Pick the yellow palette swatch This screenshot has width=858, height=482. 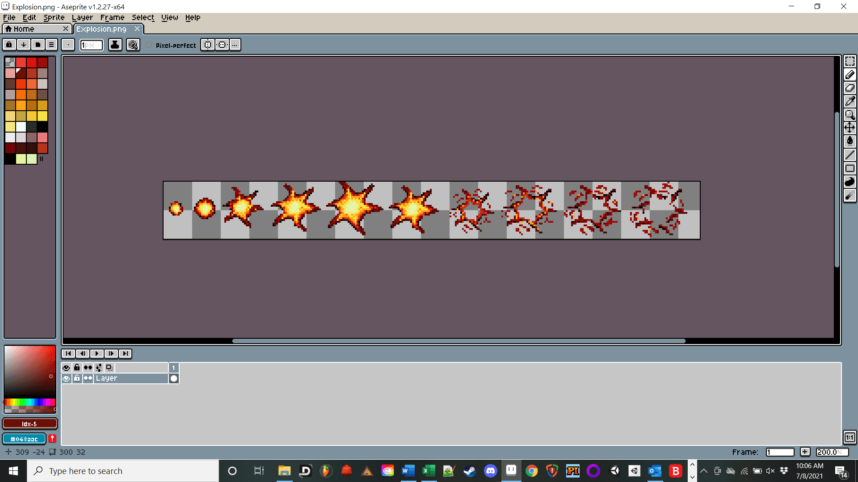pos(42,116)
